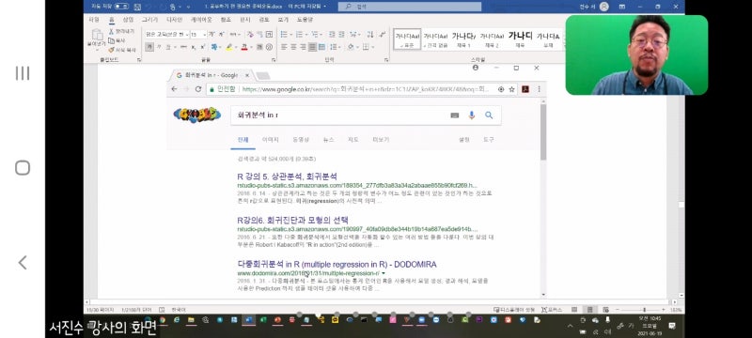Bookmark the page with the star icon
This screenshot has width=752, height=338.
pyautogui.click(x=511, y=89)
